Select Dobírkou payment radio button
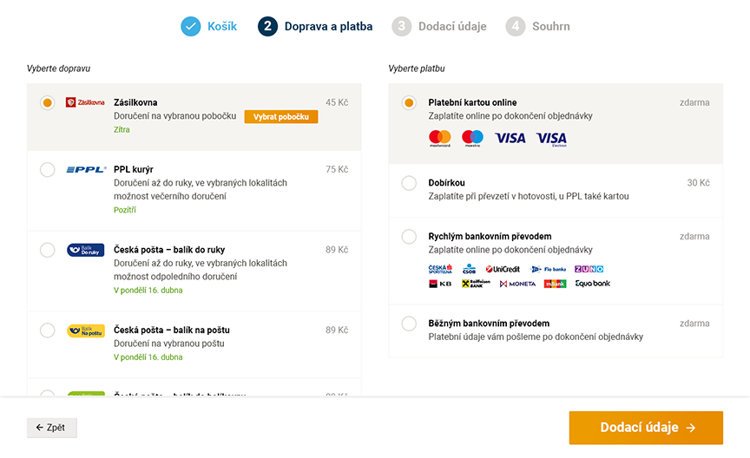 pos(409,183)
